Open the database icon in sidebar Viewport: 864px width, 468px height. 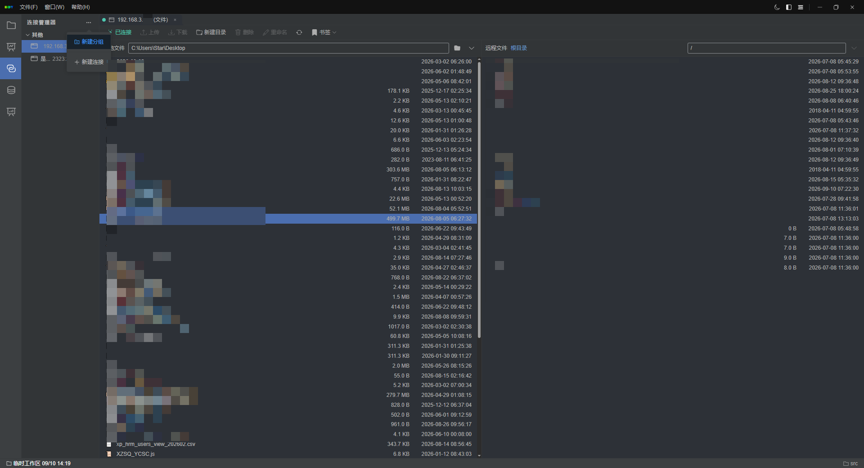[x=11, y=90]
